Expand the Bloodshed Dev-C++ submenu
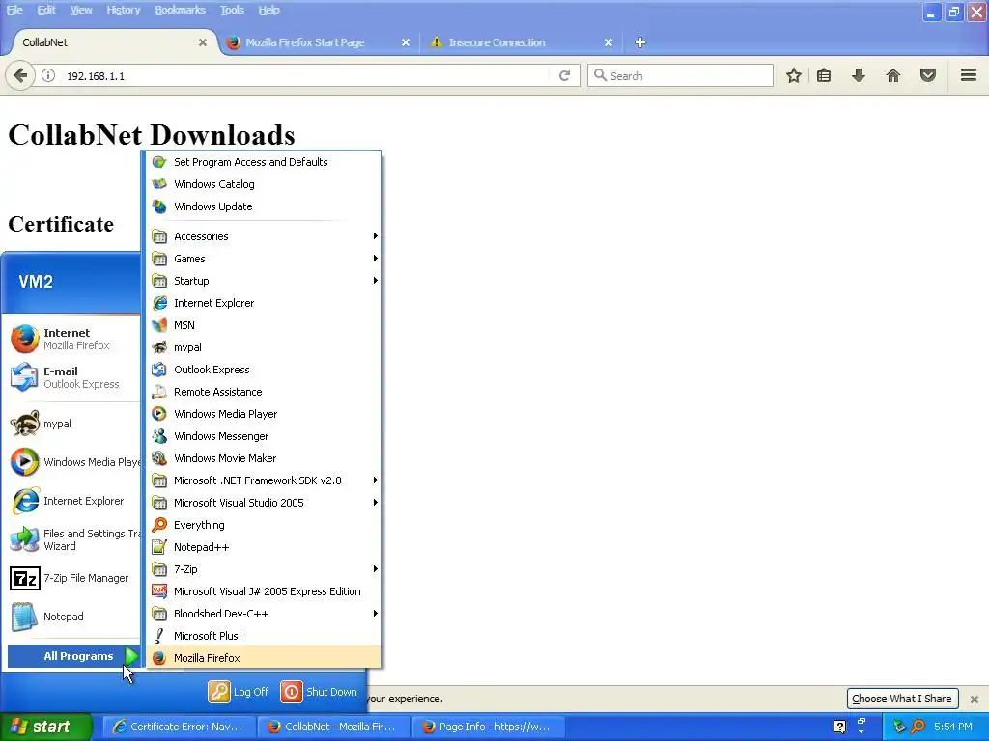 pyautogui.click(x=264, y=614)
